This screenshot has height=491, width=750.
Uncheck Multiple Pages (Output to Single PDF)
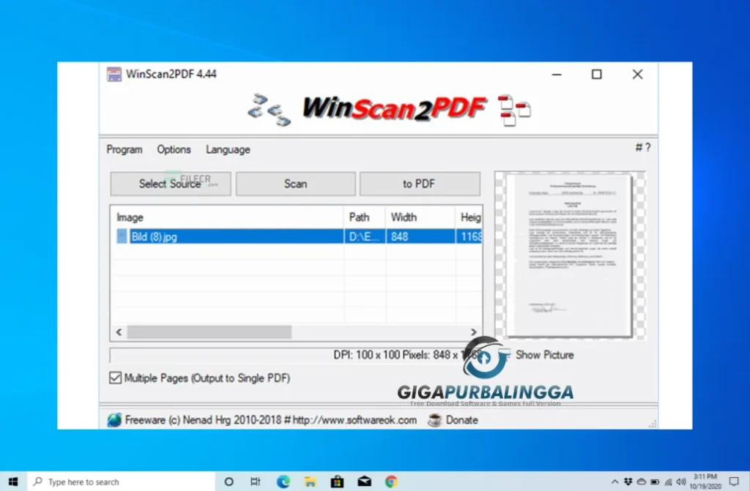[x=115, y=378]
